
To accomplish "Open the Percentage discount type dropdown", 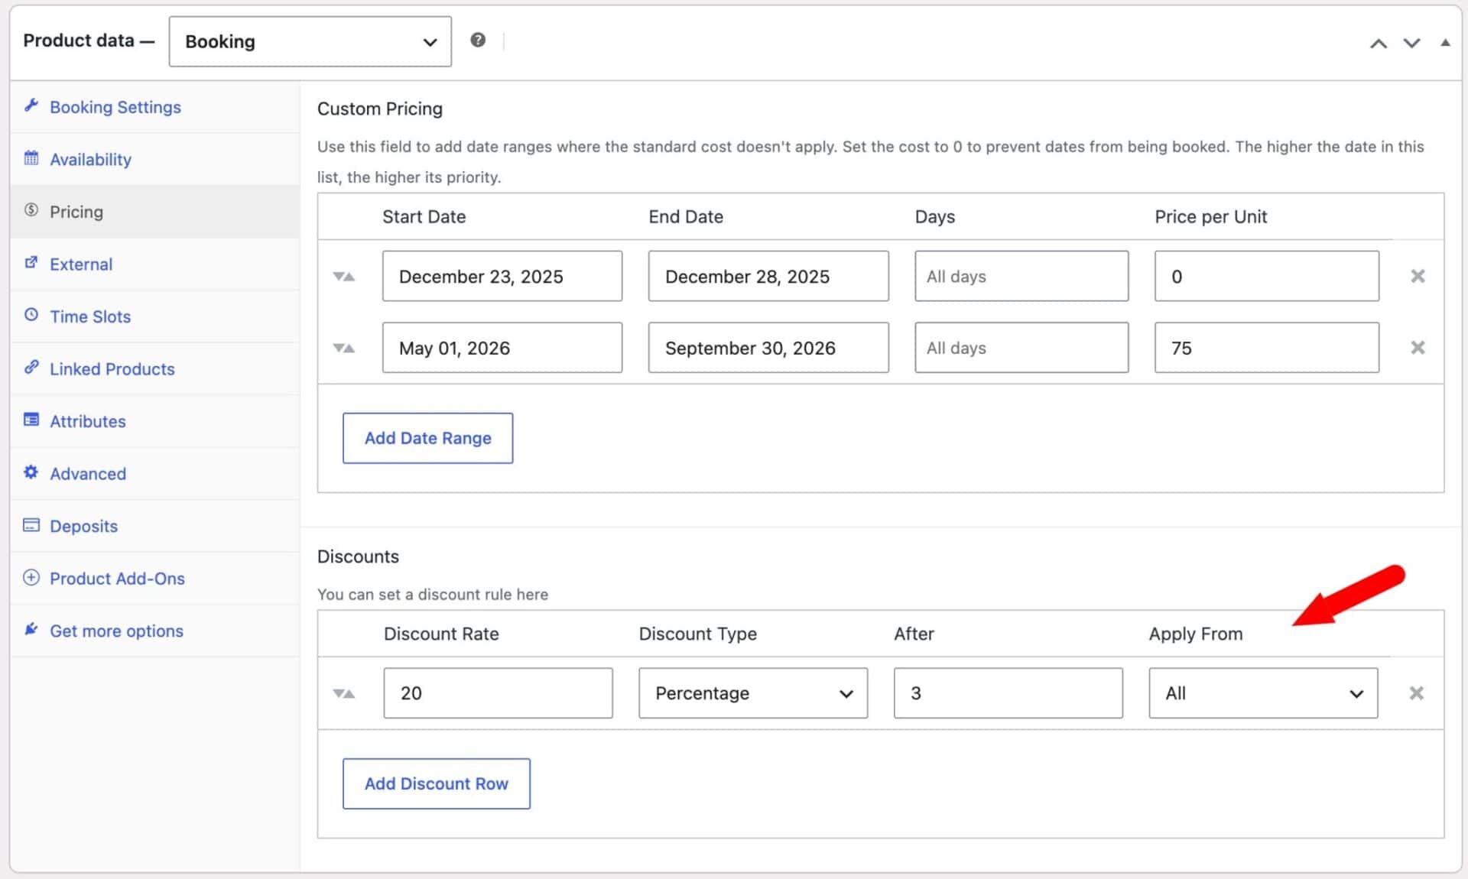I will 753,693.
